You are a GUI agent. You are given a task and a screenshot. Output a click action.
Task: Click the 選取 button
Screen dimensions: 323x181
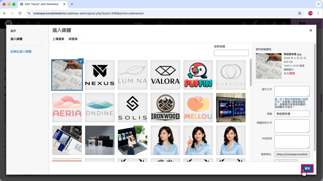(307, 168)
